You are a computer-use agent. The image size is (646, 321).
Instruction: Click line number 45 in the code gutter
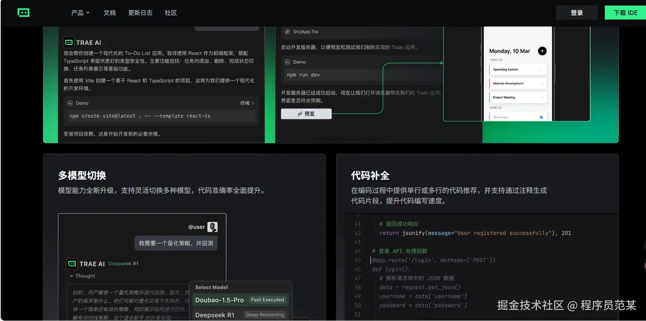pos(358,260)
